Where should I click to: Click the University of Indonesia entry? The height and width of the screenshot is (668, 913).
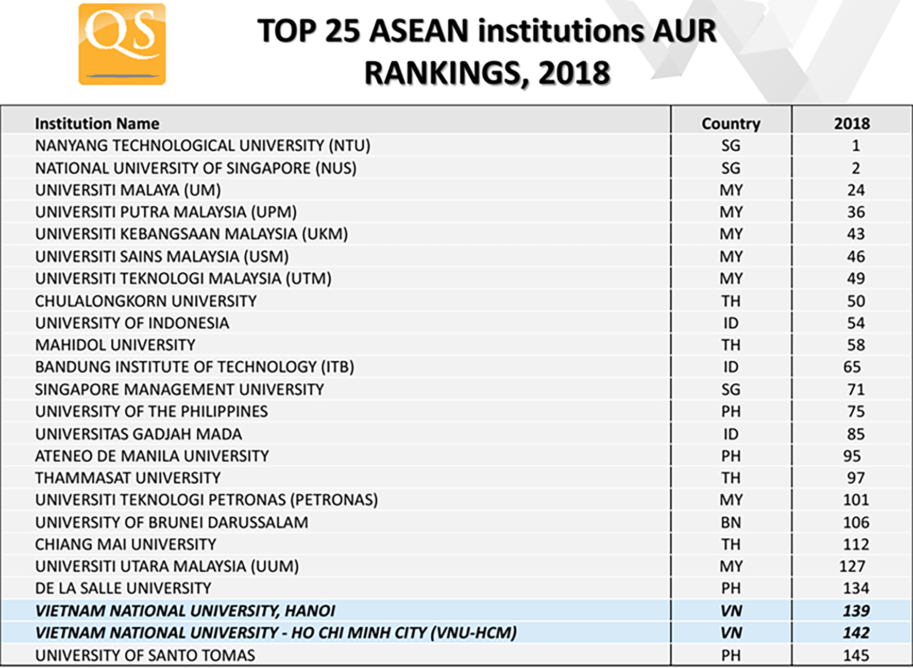pyautogui.click(x=132, y=323)
